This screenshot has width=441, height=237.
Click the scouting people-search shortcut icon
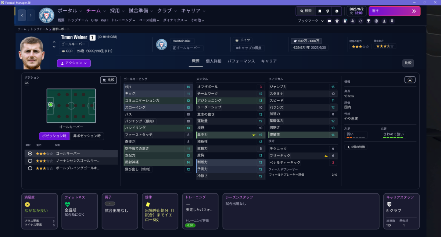coord(353,21)
